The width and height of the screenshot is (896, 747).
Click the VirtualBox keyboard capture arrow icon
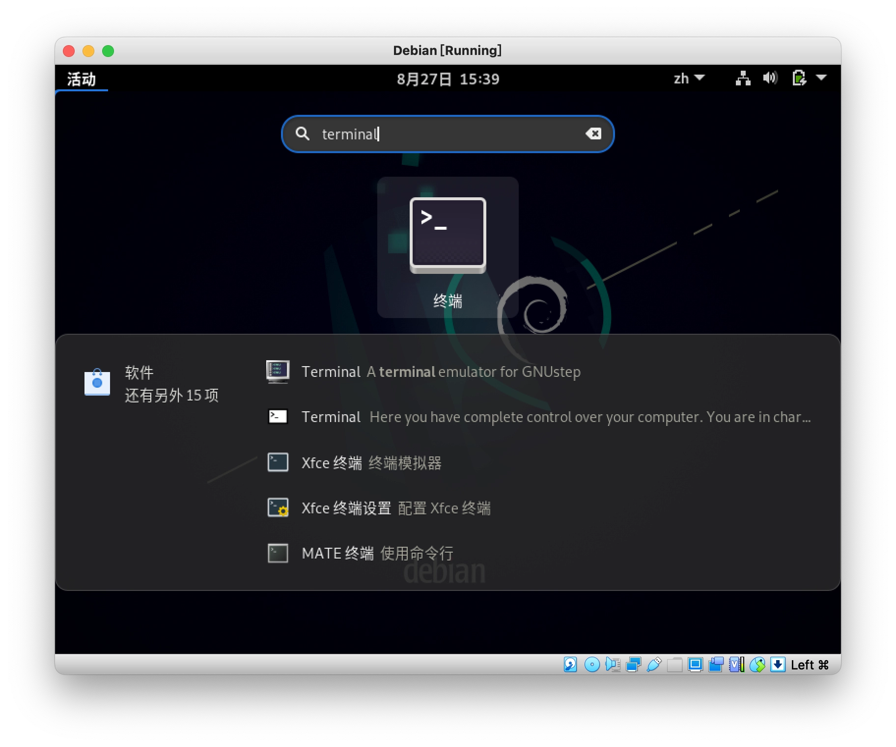pos(778,665)
